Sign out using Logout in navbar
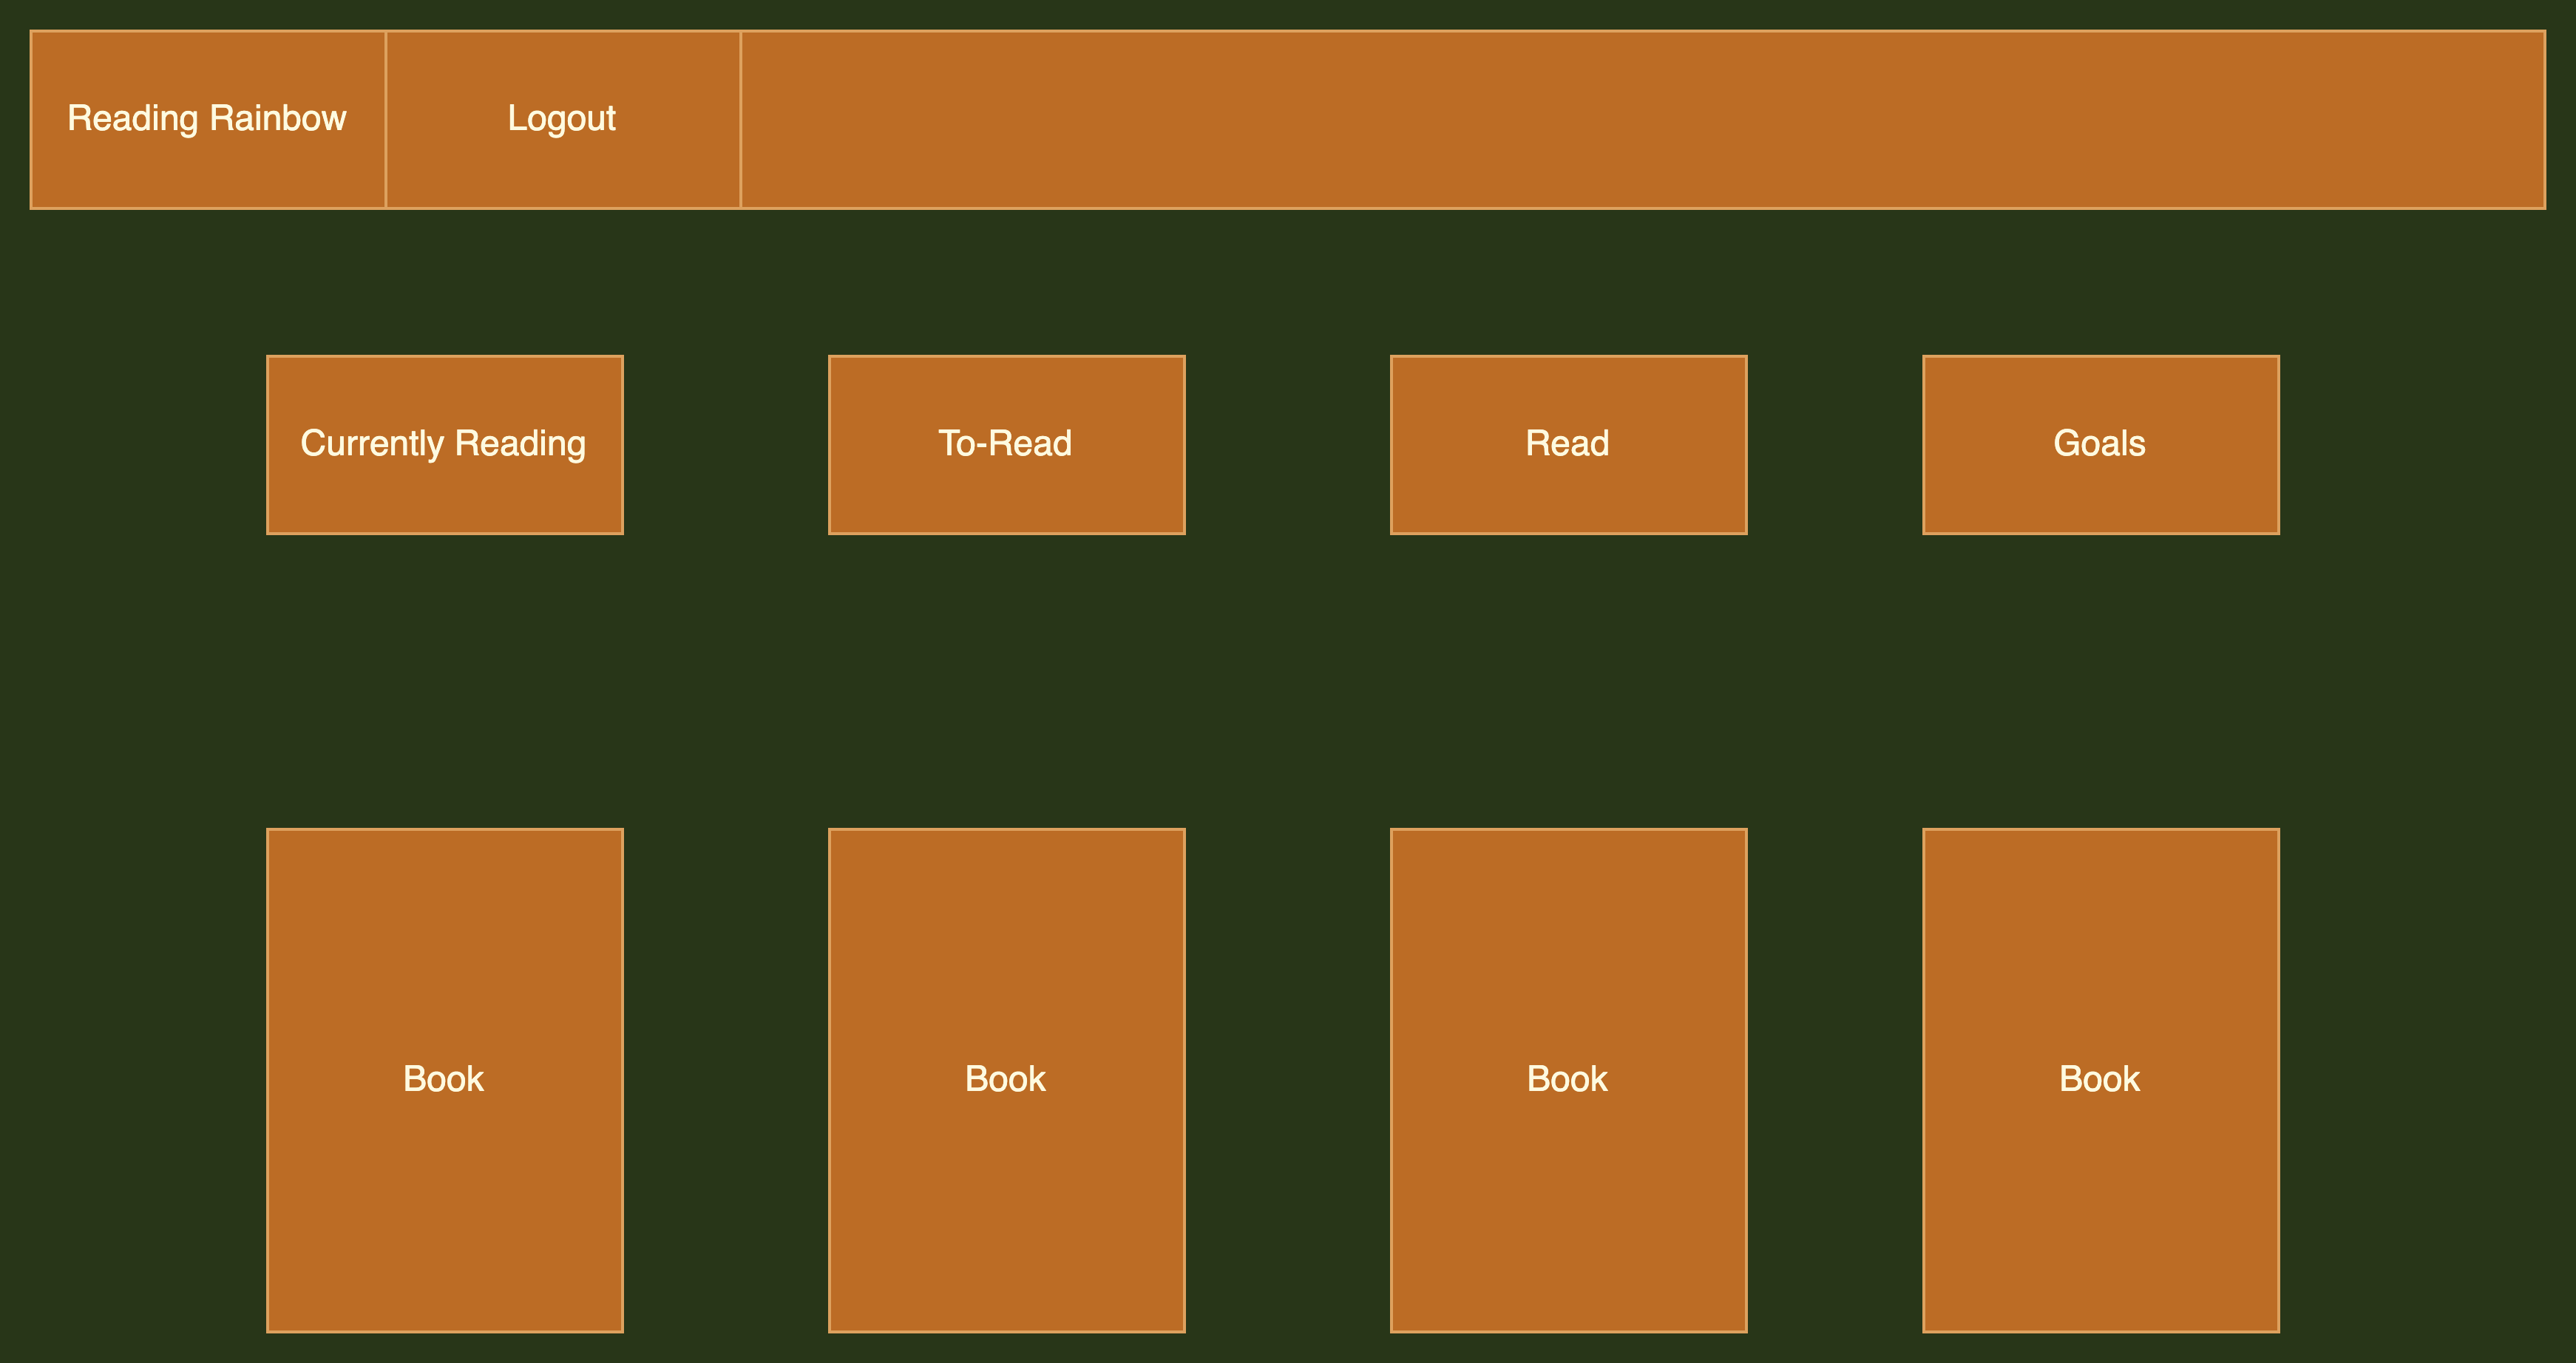2576x1363 pixels. (562, 119)
